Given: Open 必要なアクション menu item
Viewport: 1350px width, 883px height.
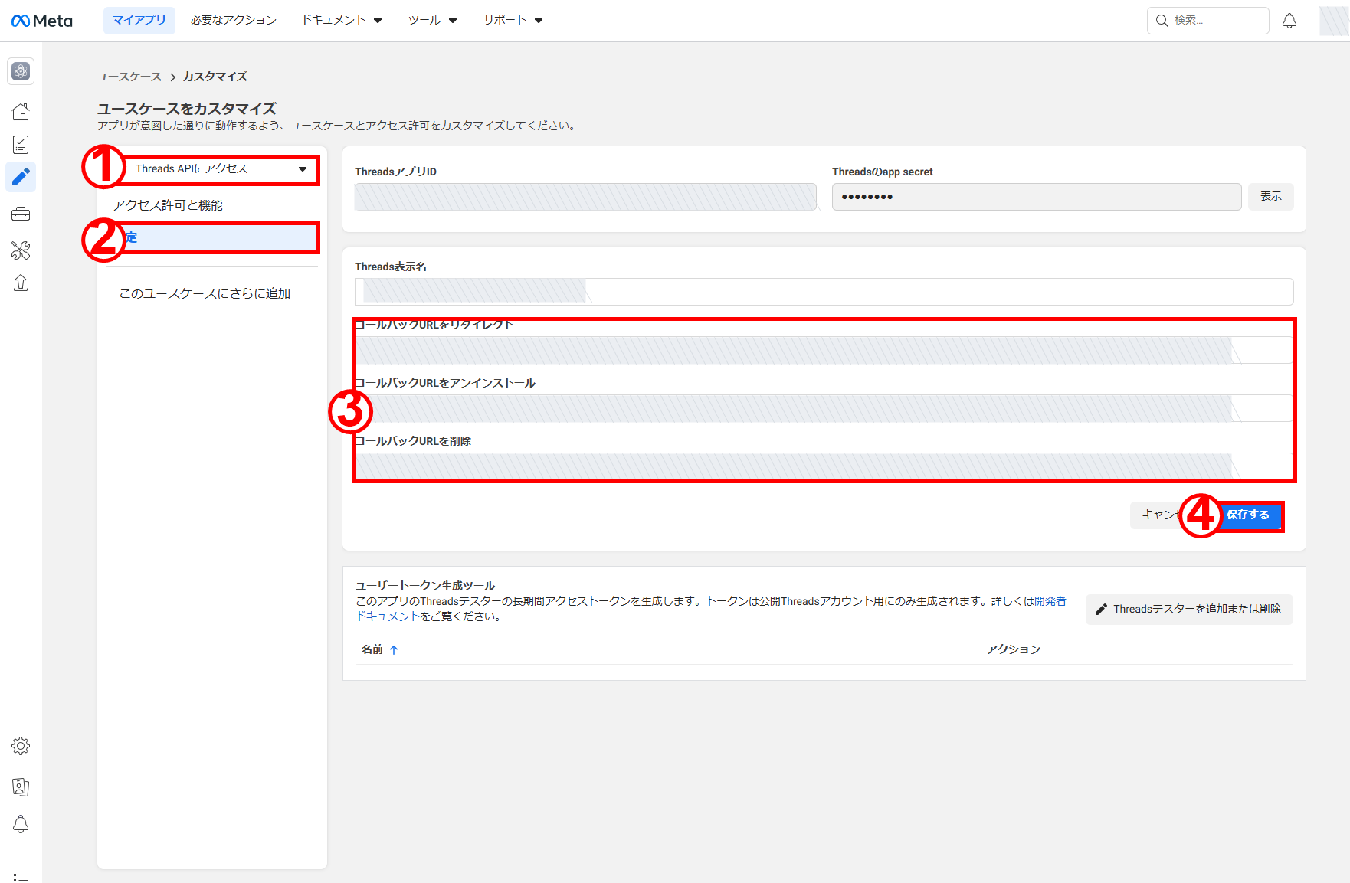Looking at the screenshot, I should (x=234, y=21).
